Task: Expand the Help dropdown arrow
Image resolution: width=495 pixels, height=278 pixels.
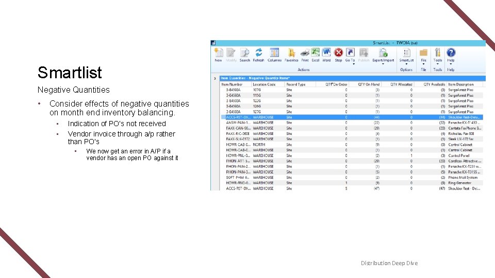Action: [451, 64]
